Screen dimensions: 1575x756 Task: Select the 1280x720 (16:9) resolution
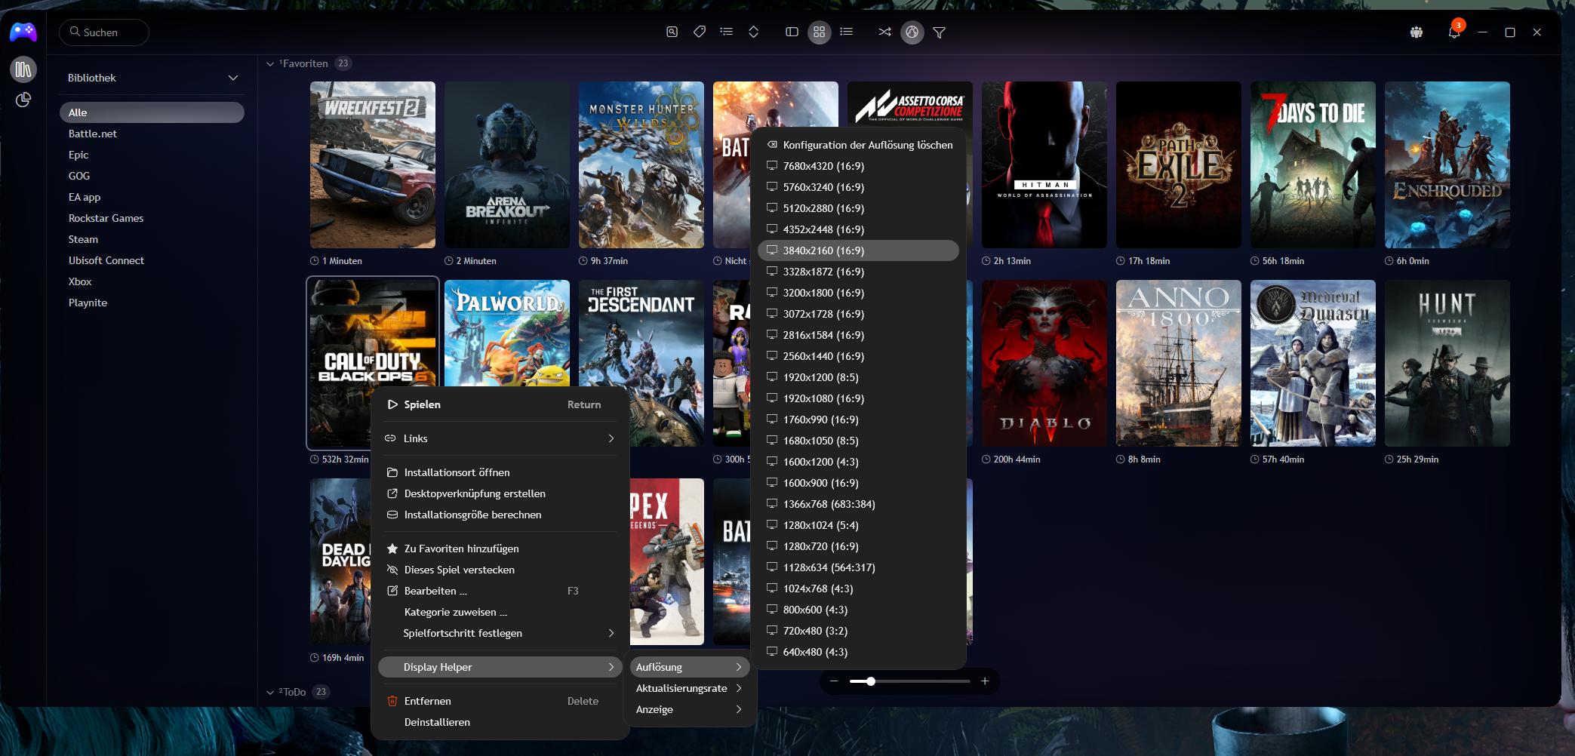(x=858, y=546)
